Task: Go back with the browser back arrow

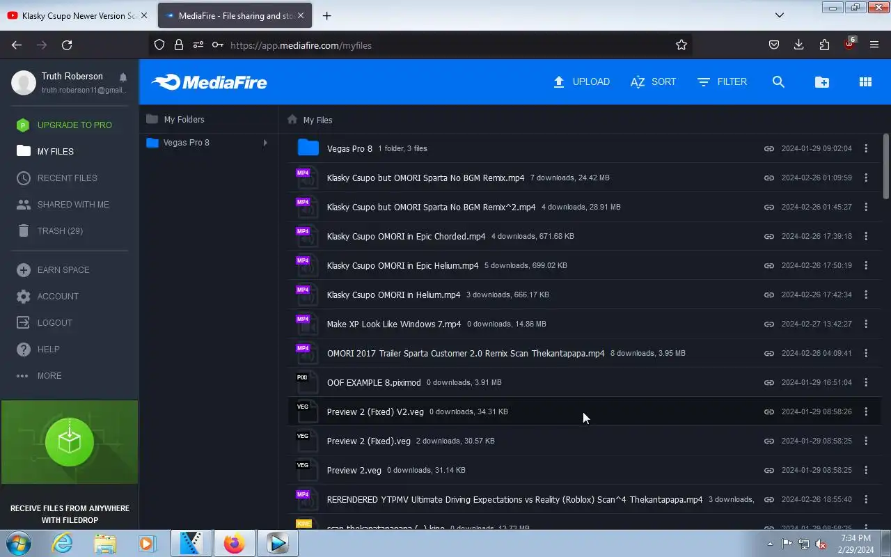Action: pyautogui.click(x=17, y=45)
